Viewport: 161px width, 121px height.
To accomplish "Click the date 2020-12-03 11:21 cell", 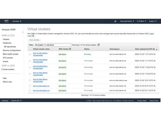I will (x=145, y=54).
